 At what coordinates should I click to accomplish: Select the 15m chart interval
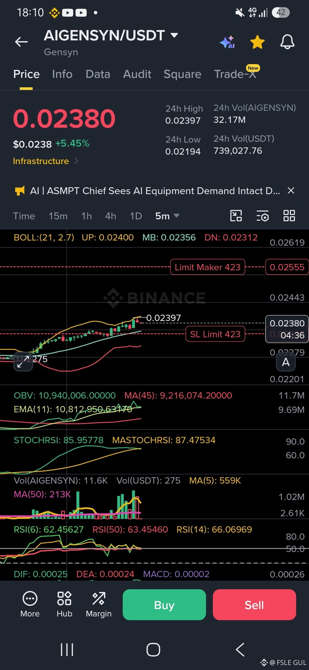click(x=58, y=216)
